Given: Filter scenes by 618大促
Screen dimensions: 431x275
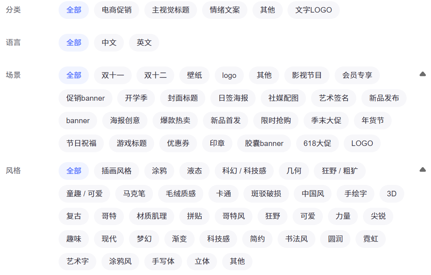Looking at the screenshot, I should 317,143.
